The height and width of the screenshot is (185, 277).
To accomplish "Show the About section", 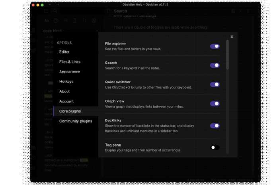I will click(64, 91).
